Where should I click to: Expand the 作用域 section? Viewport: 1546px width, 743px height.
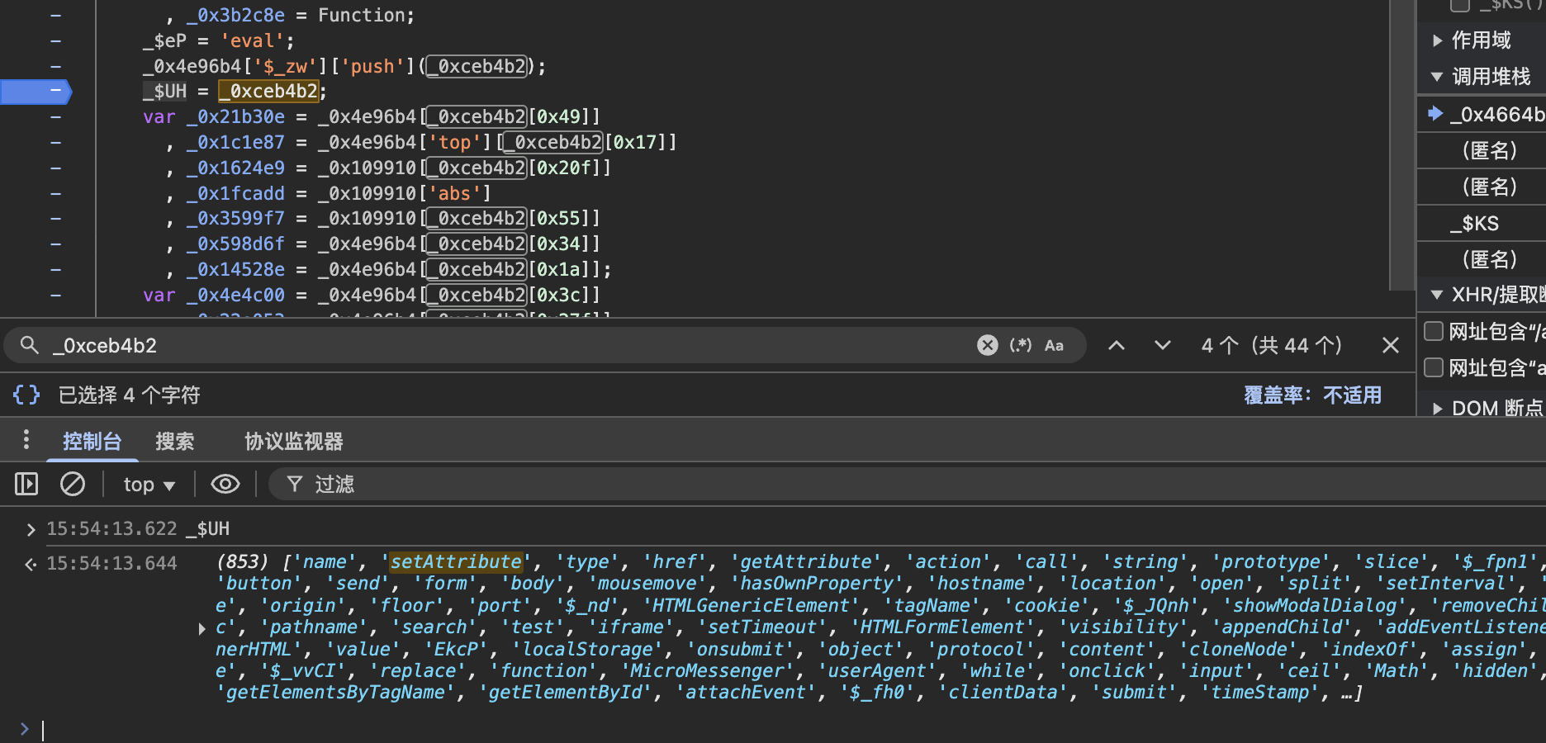click(x=1438, y=40)
